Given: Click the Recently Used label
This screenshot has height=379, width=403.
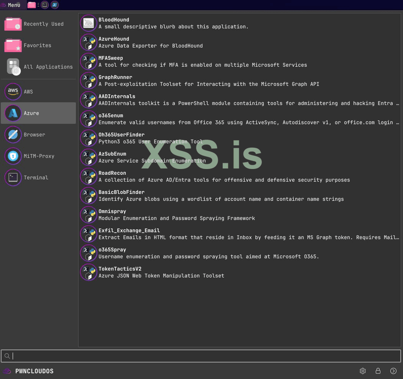Looking at the screenshot, I should (x=43, y=24).
